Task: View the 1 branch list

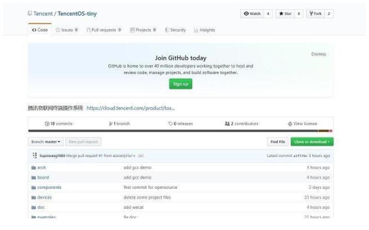Action: tap(119, 123)
